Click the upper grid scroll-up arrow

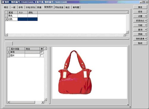[127, 12]
